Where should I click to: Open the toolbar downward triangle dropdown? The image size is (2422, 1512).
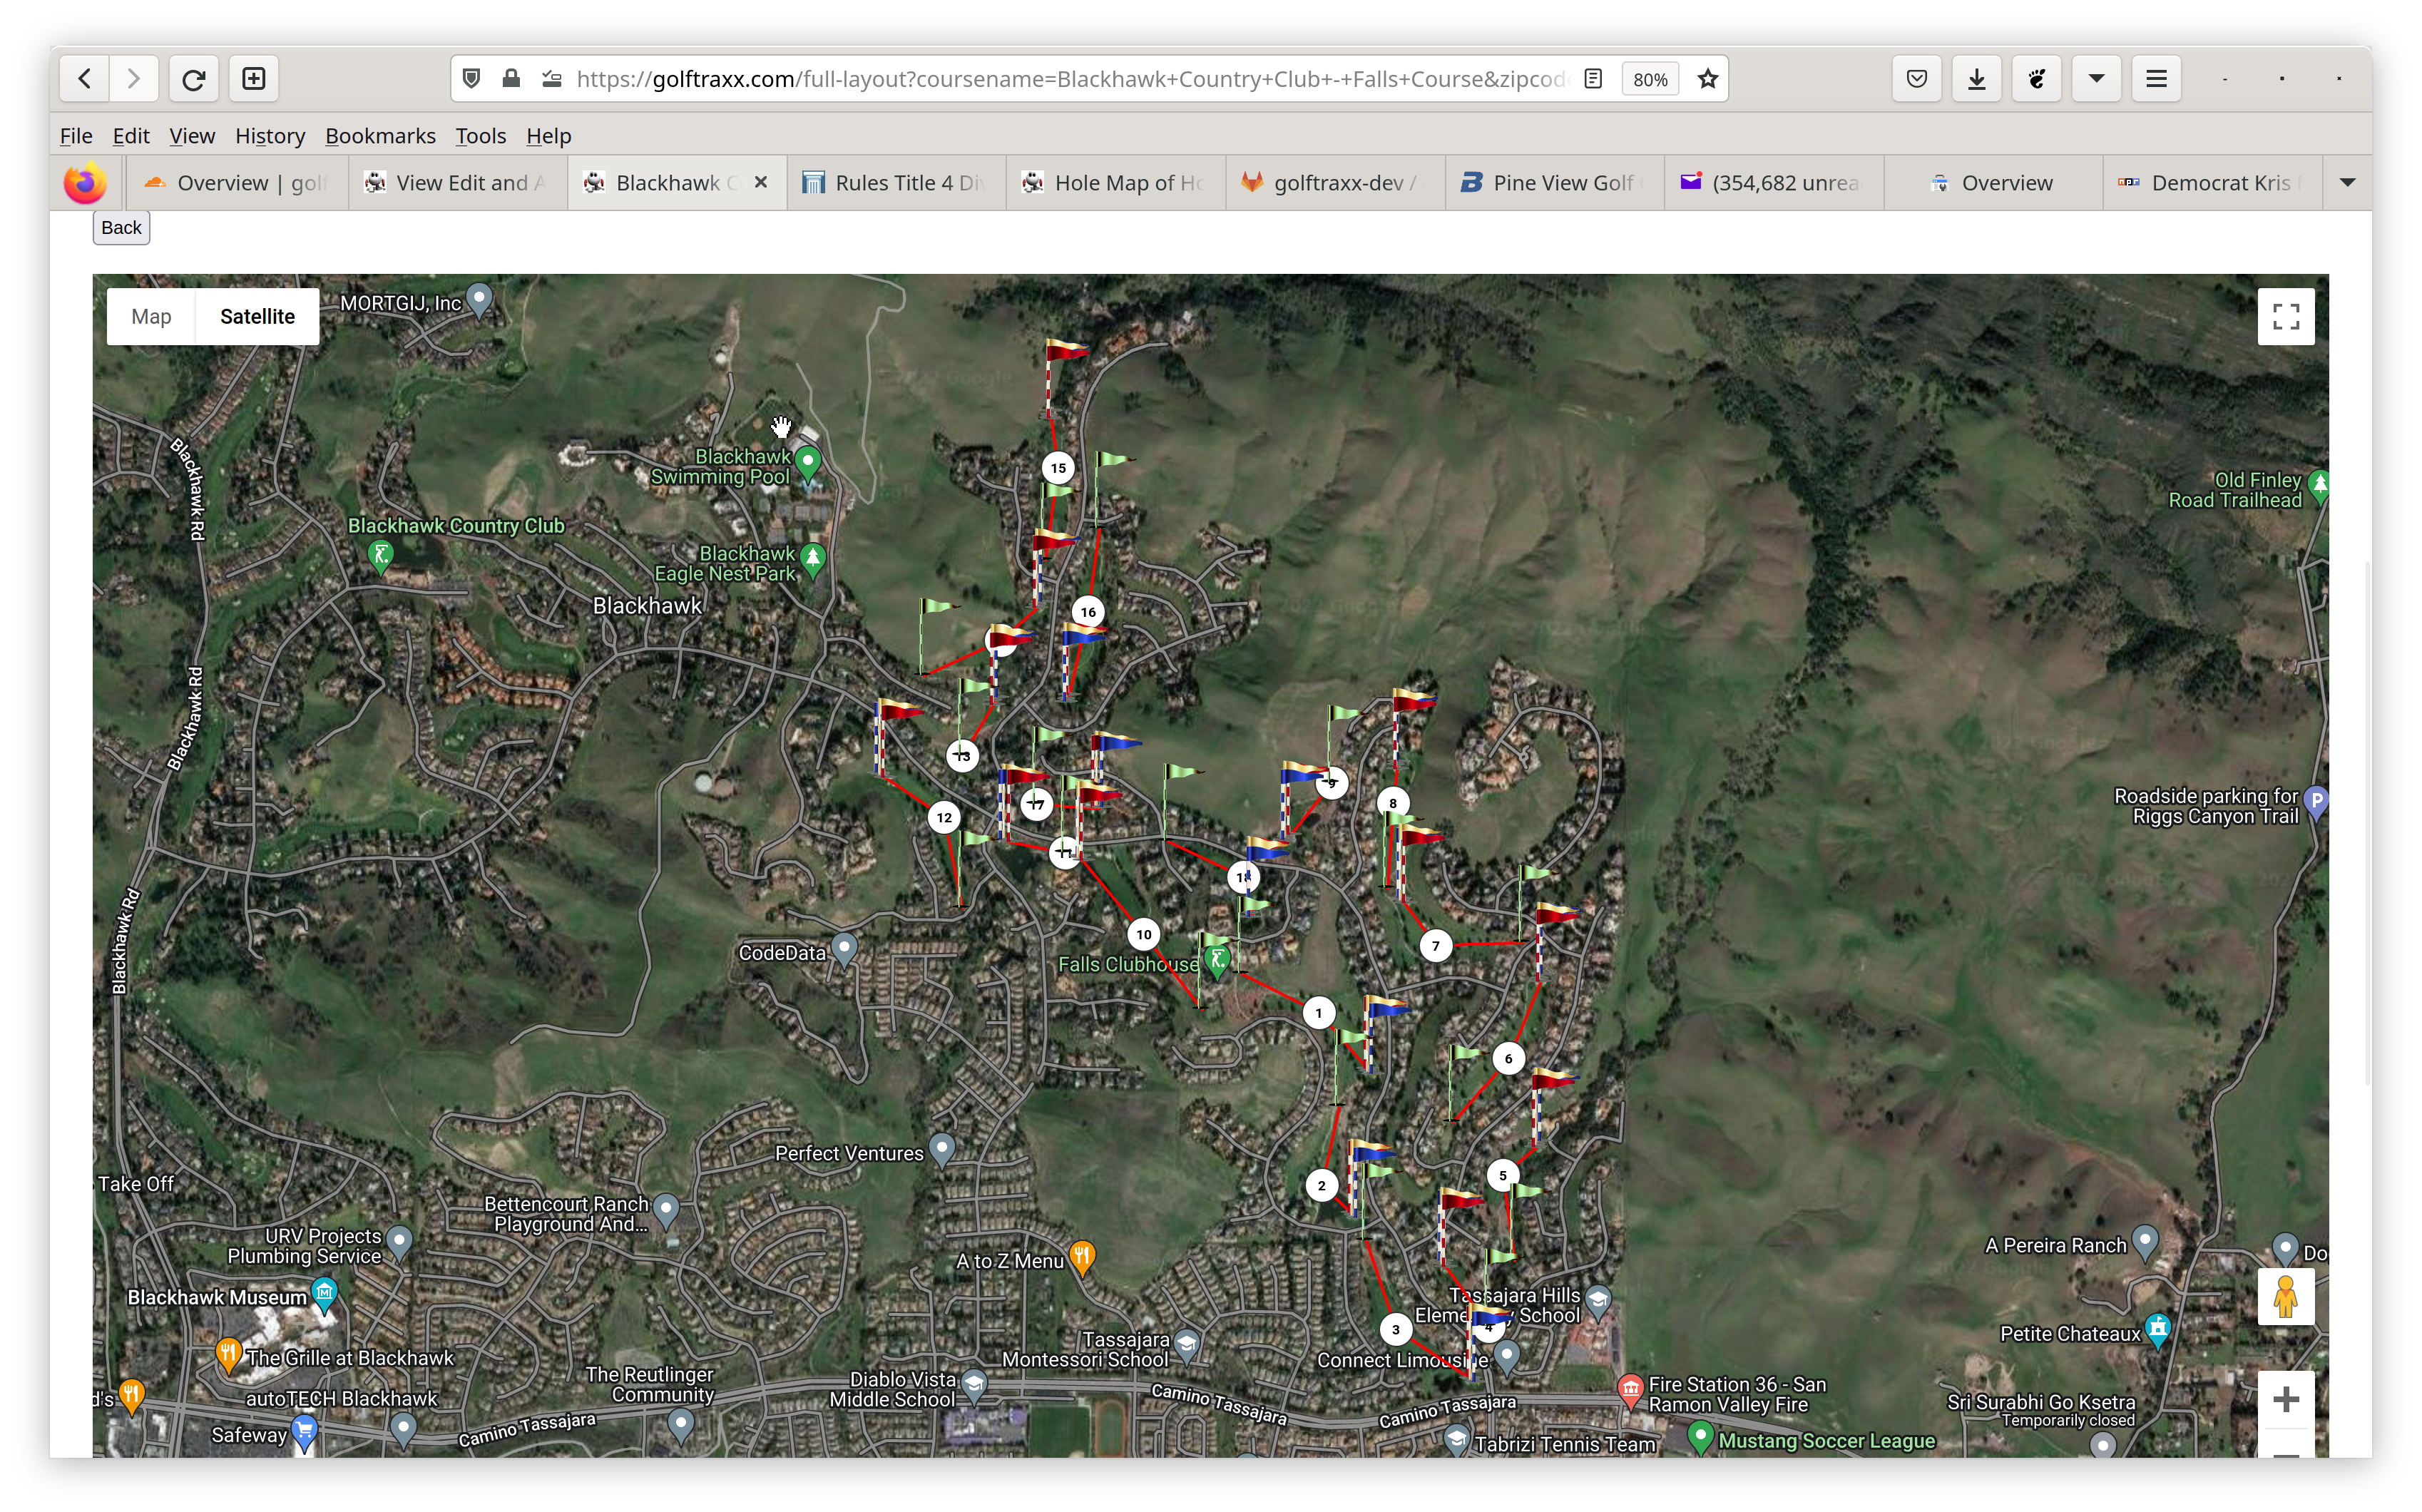coord(2097,78)
